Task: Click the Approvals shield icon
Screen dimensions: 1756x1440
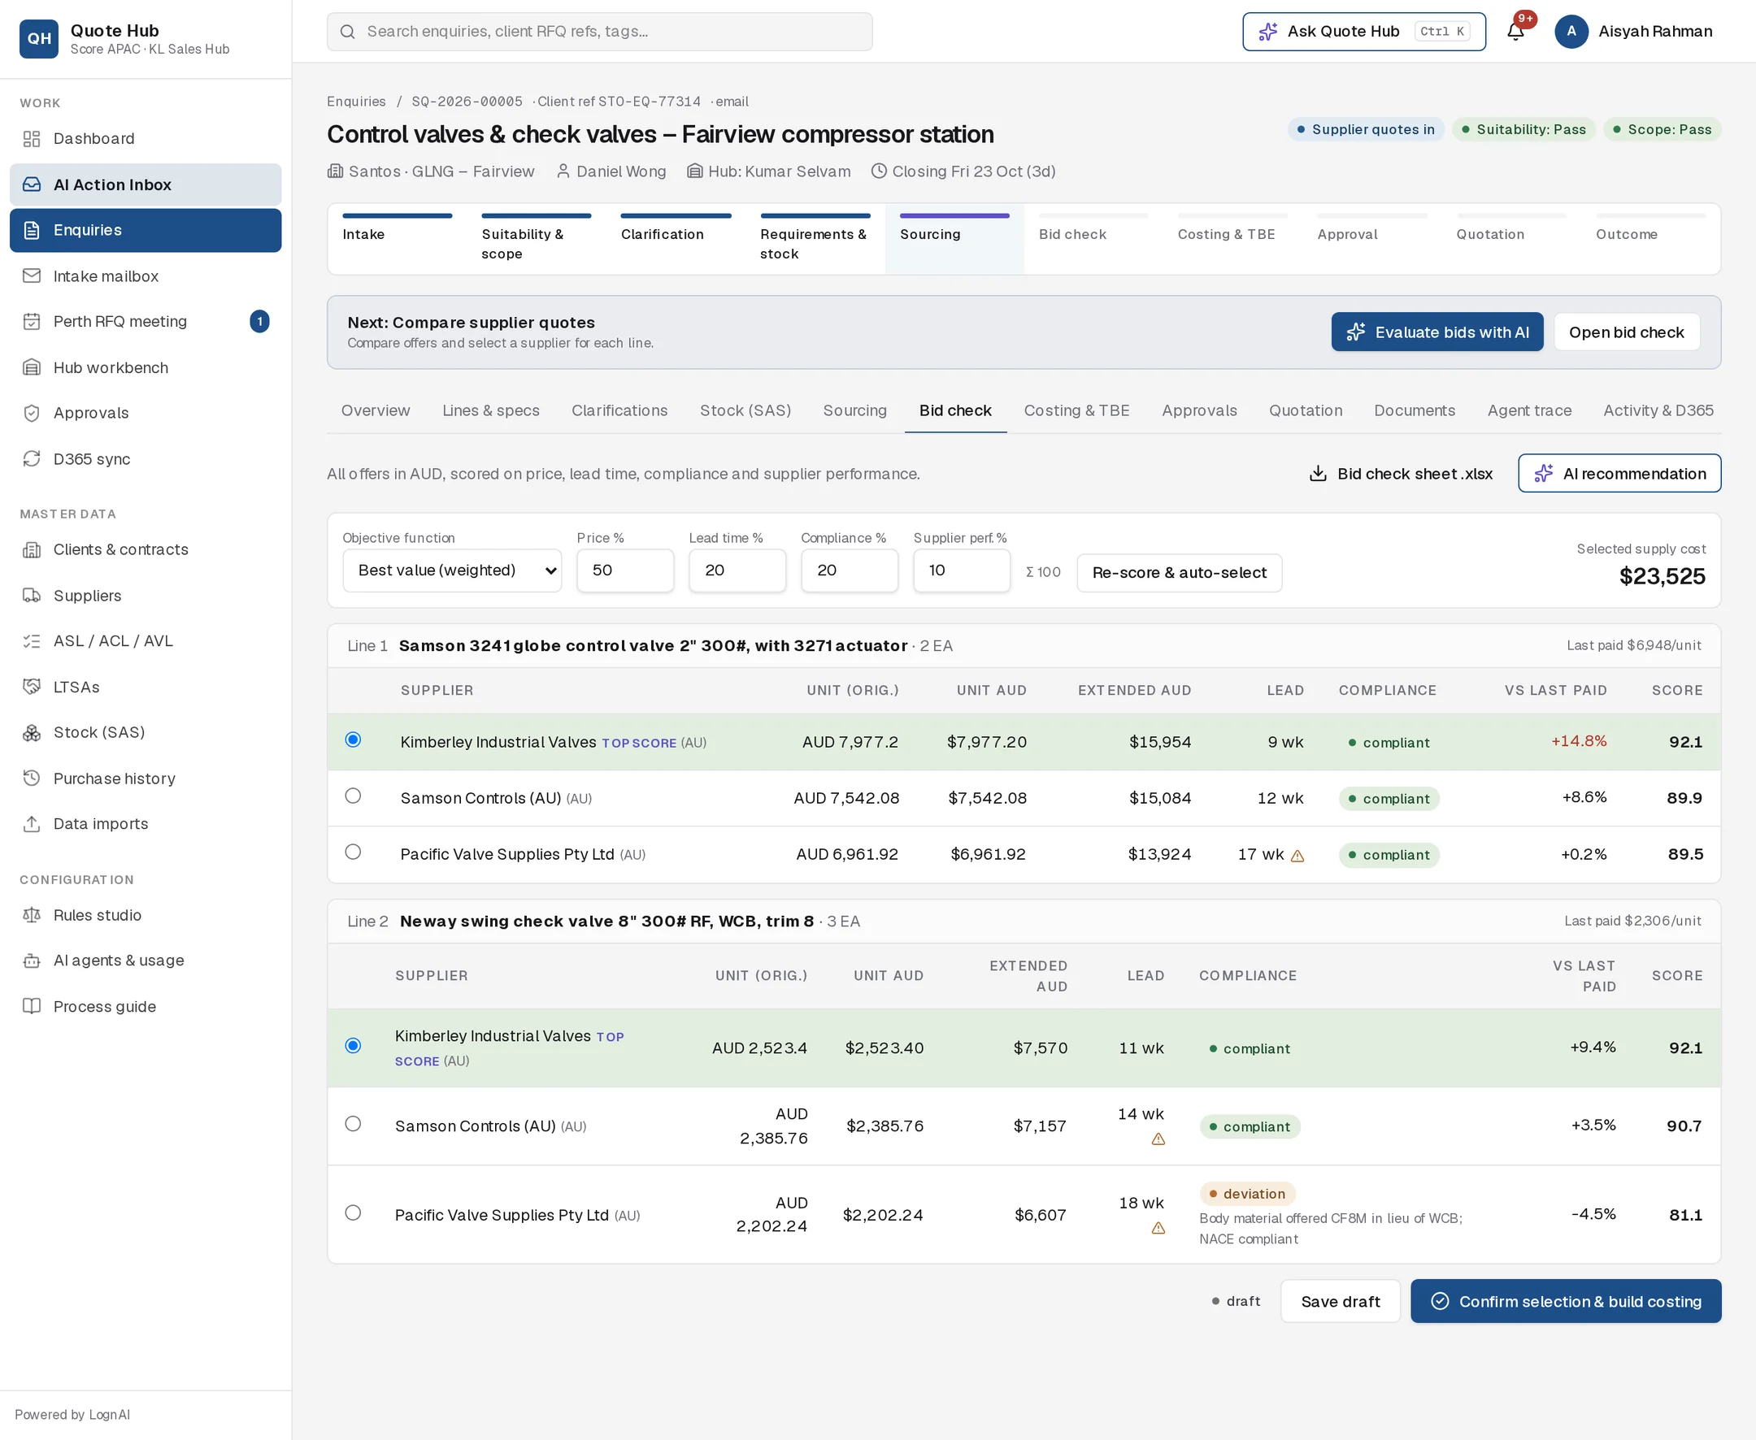Action: coord(32,413)
